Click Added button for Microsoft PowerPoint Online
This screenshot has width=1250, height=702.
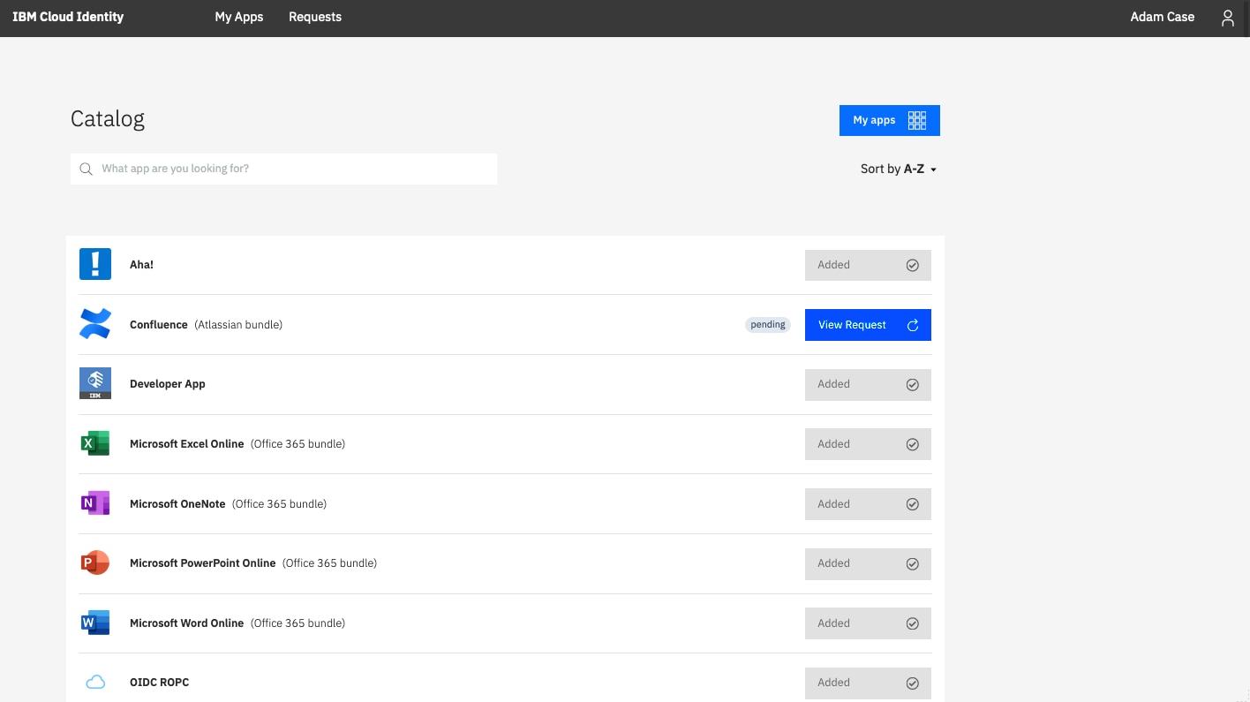tap(868, 563)
